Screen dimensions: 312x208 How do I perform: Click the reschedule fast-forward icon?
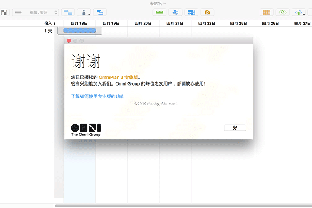click(x=191, y=12)
